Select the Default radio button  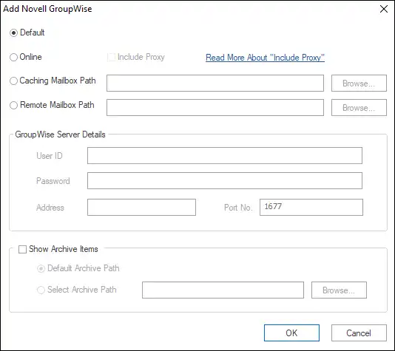pos(13,33)
